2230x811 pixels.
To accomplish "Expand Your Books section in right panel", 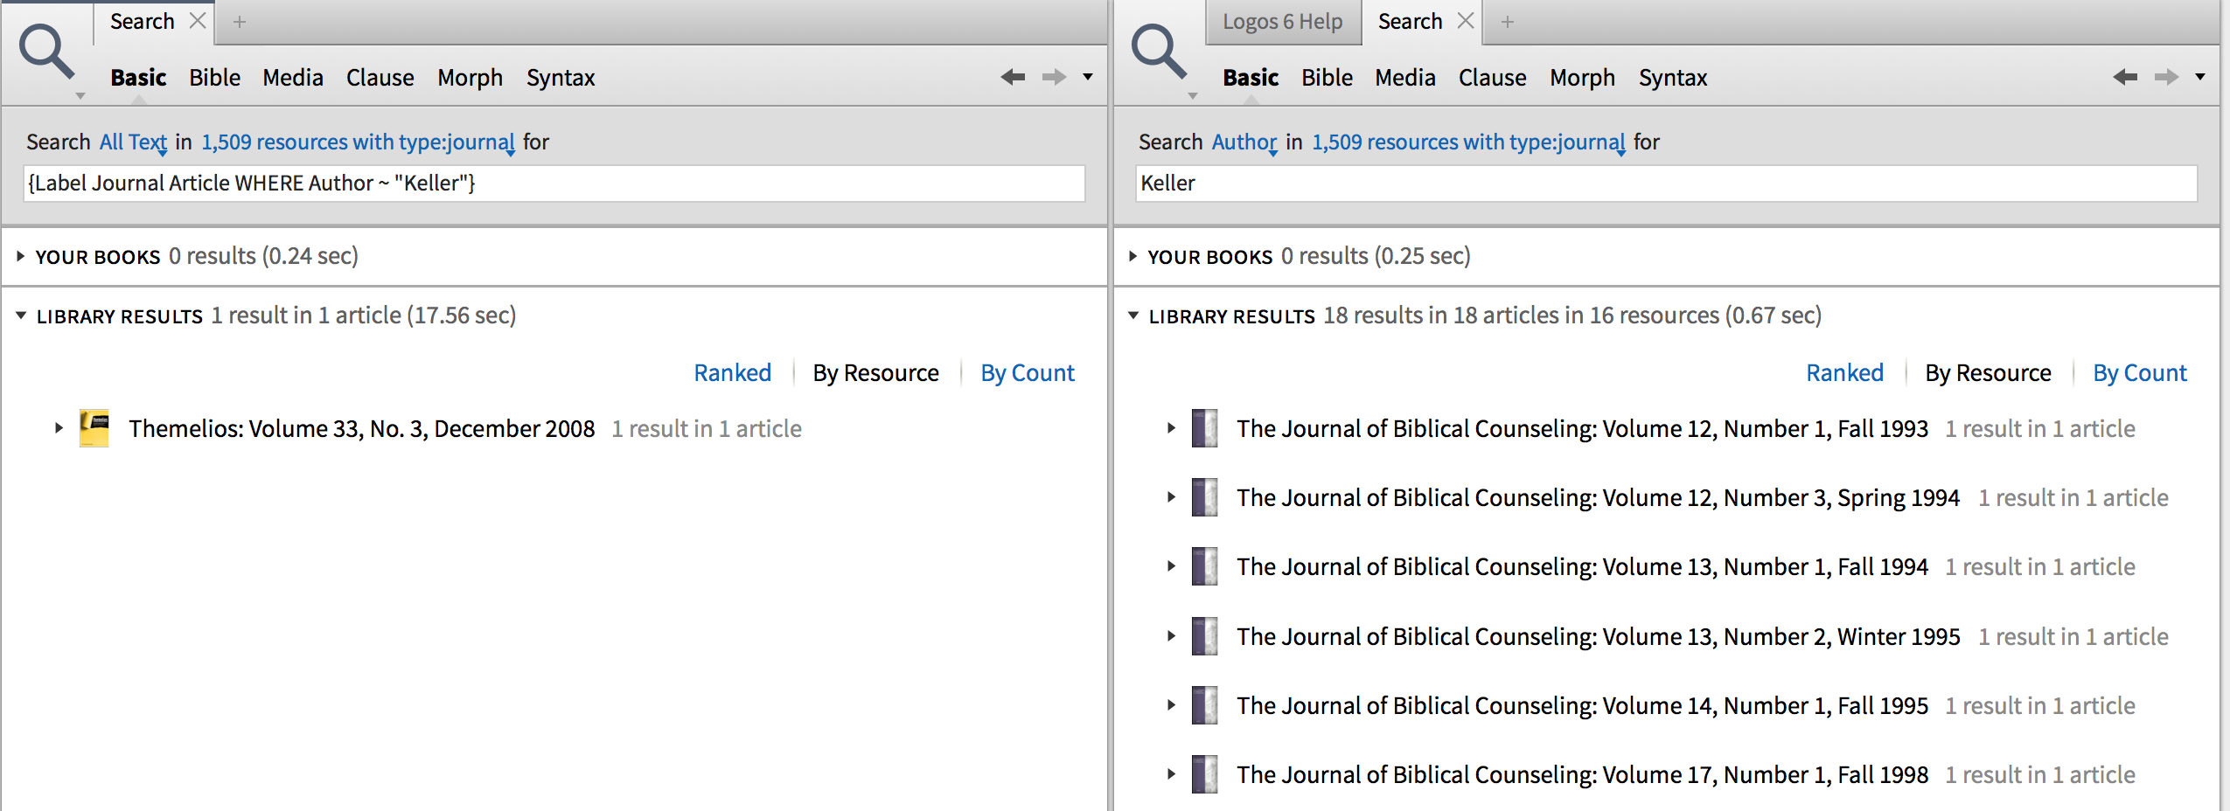I will (1132, 256).
